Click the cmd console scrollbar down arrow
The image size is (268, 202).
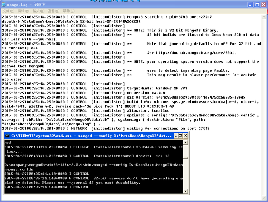click(x=186, y=191)
